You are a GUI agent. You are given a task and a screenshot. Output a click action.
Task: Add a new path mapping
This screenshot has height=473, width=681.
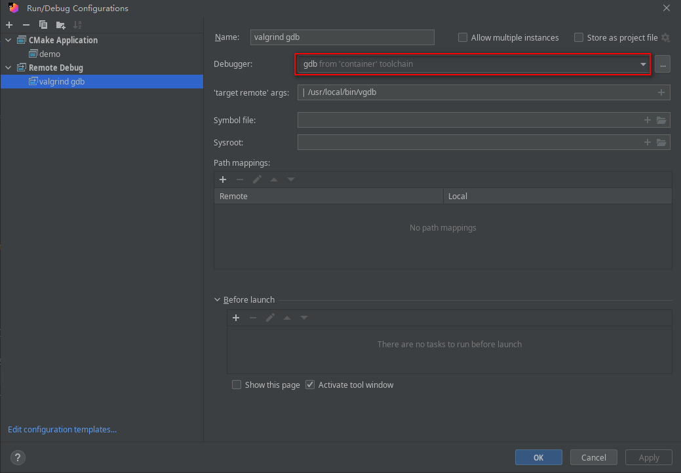point(223,180)
